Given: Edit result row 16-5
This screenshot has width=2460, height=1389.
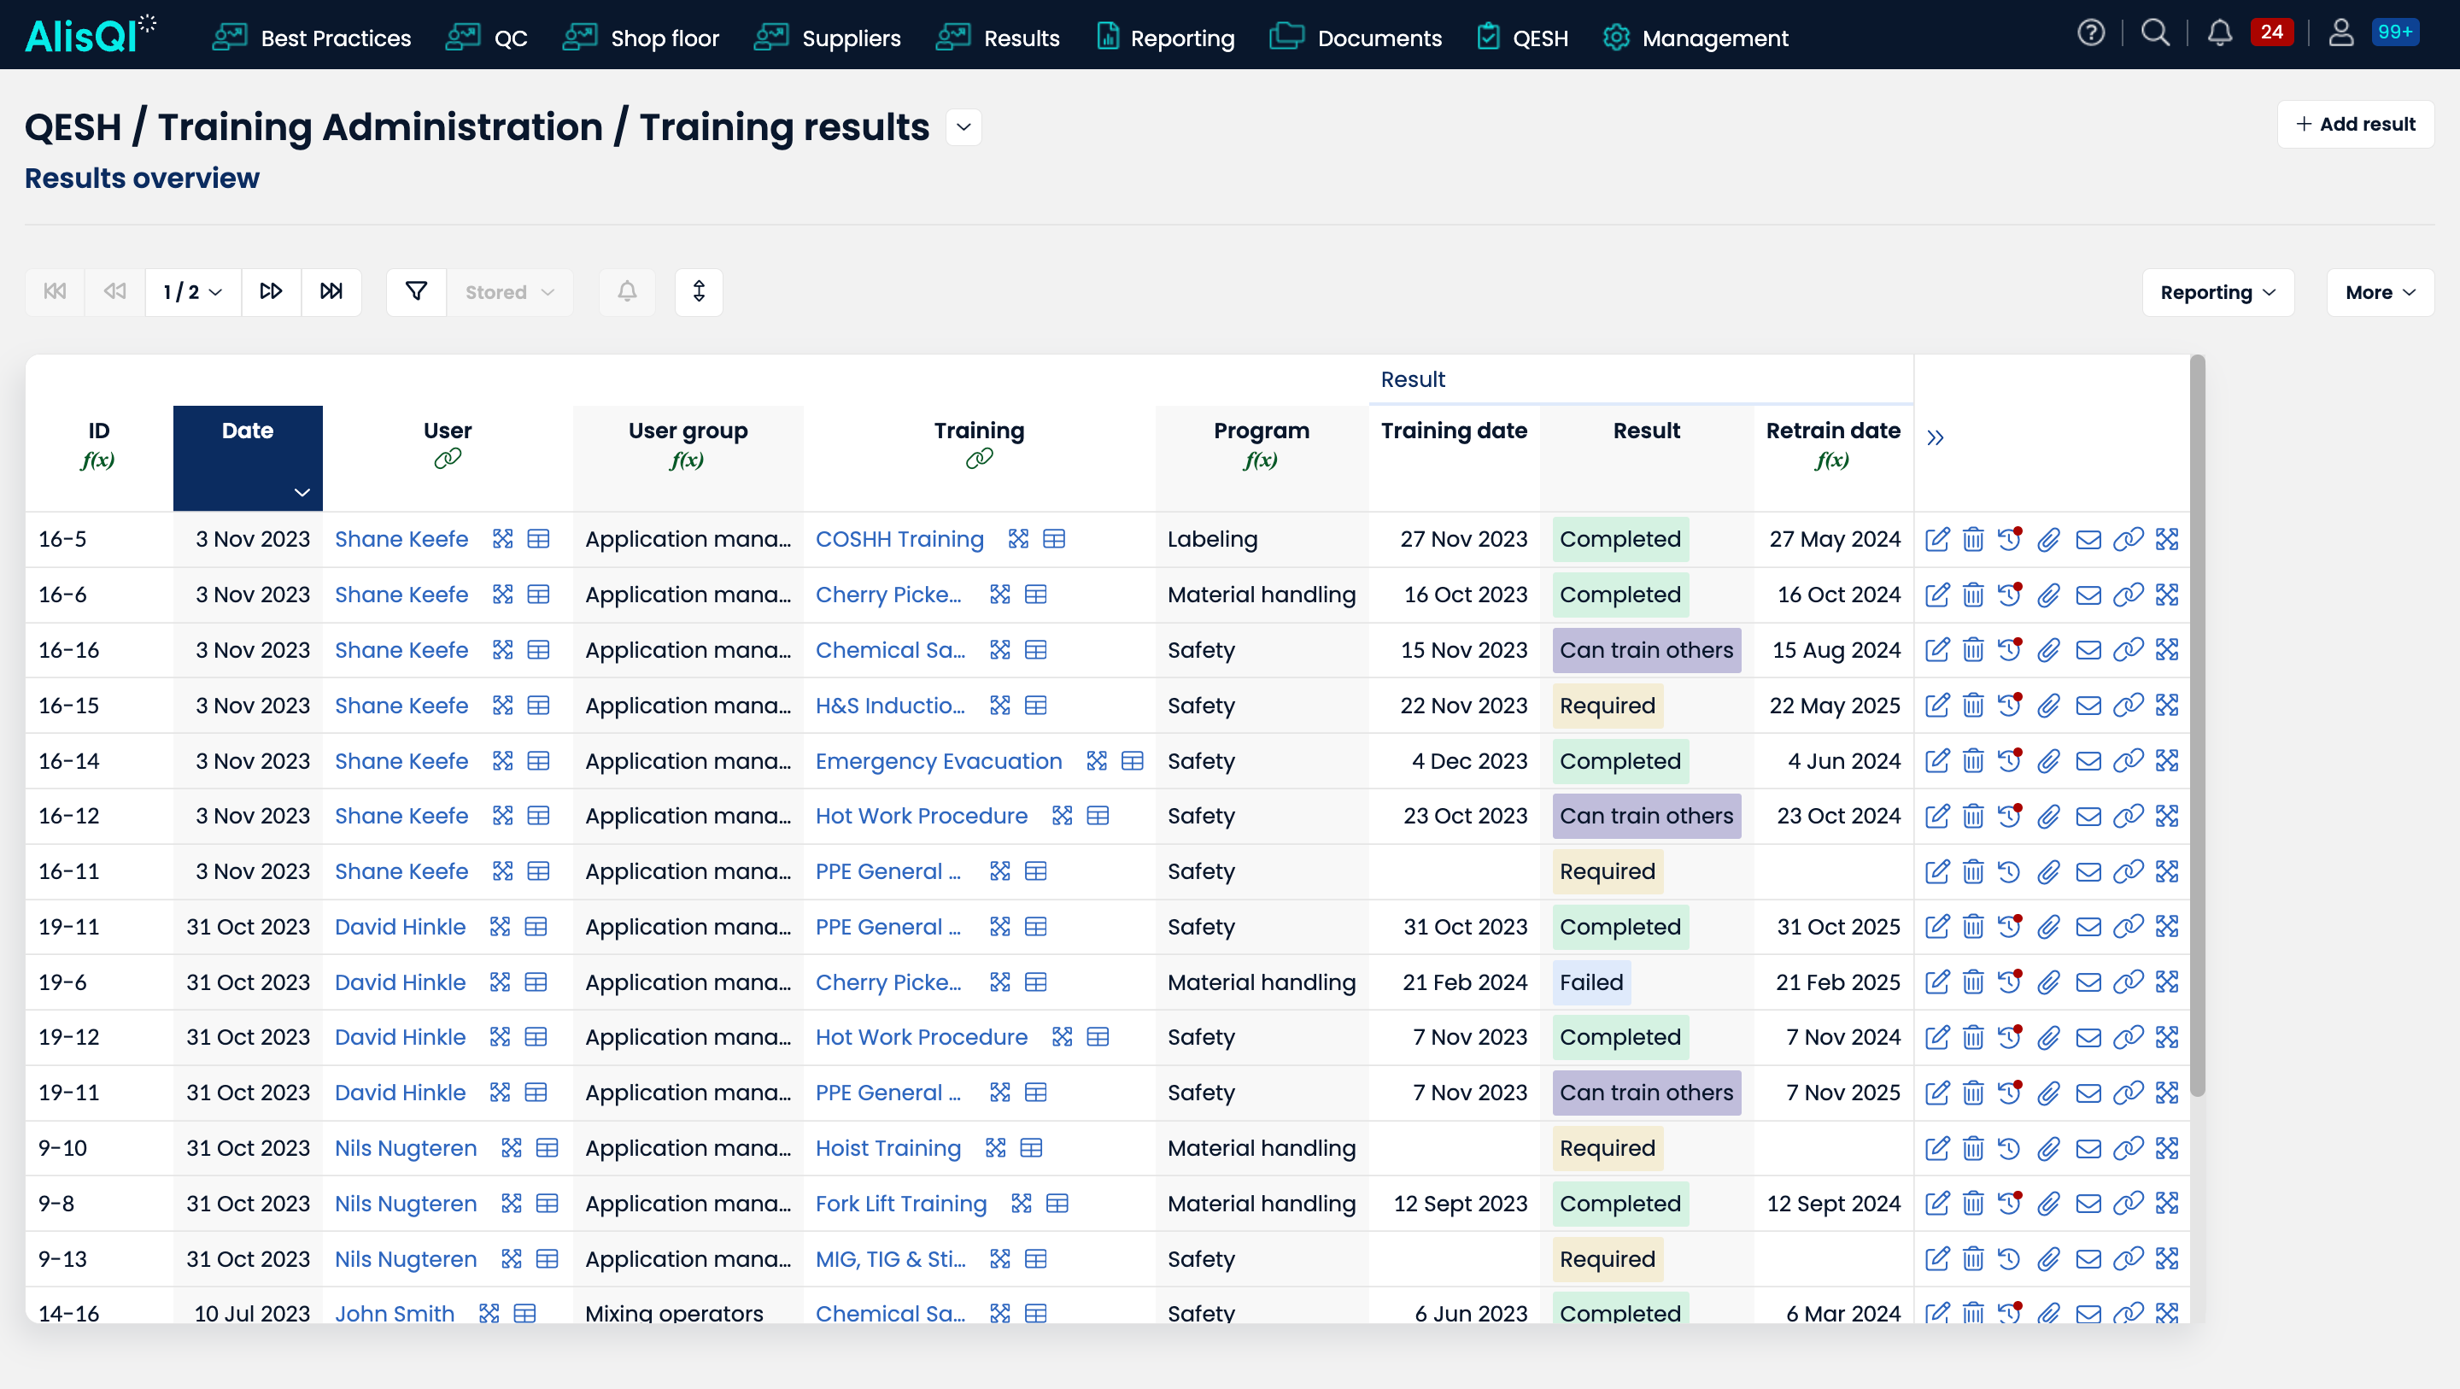Looking at the screenshot, I should pos(1936,540).
